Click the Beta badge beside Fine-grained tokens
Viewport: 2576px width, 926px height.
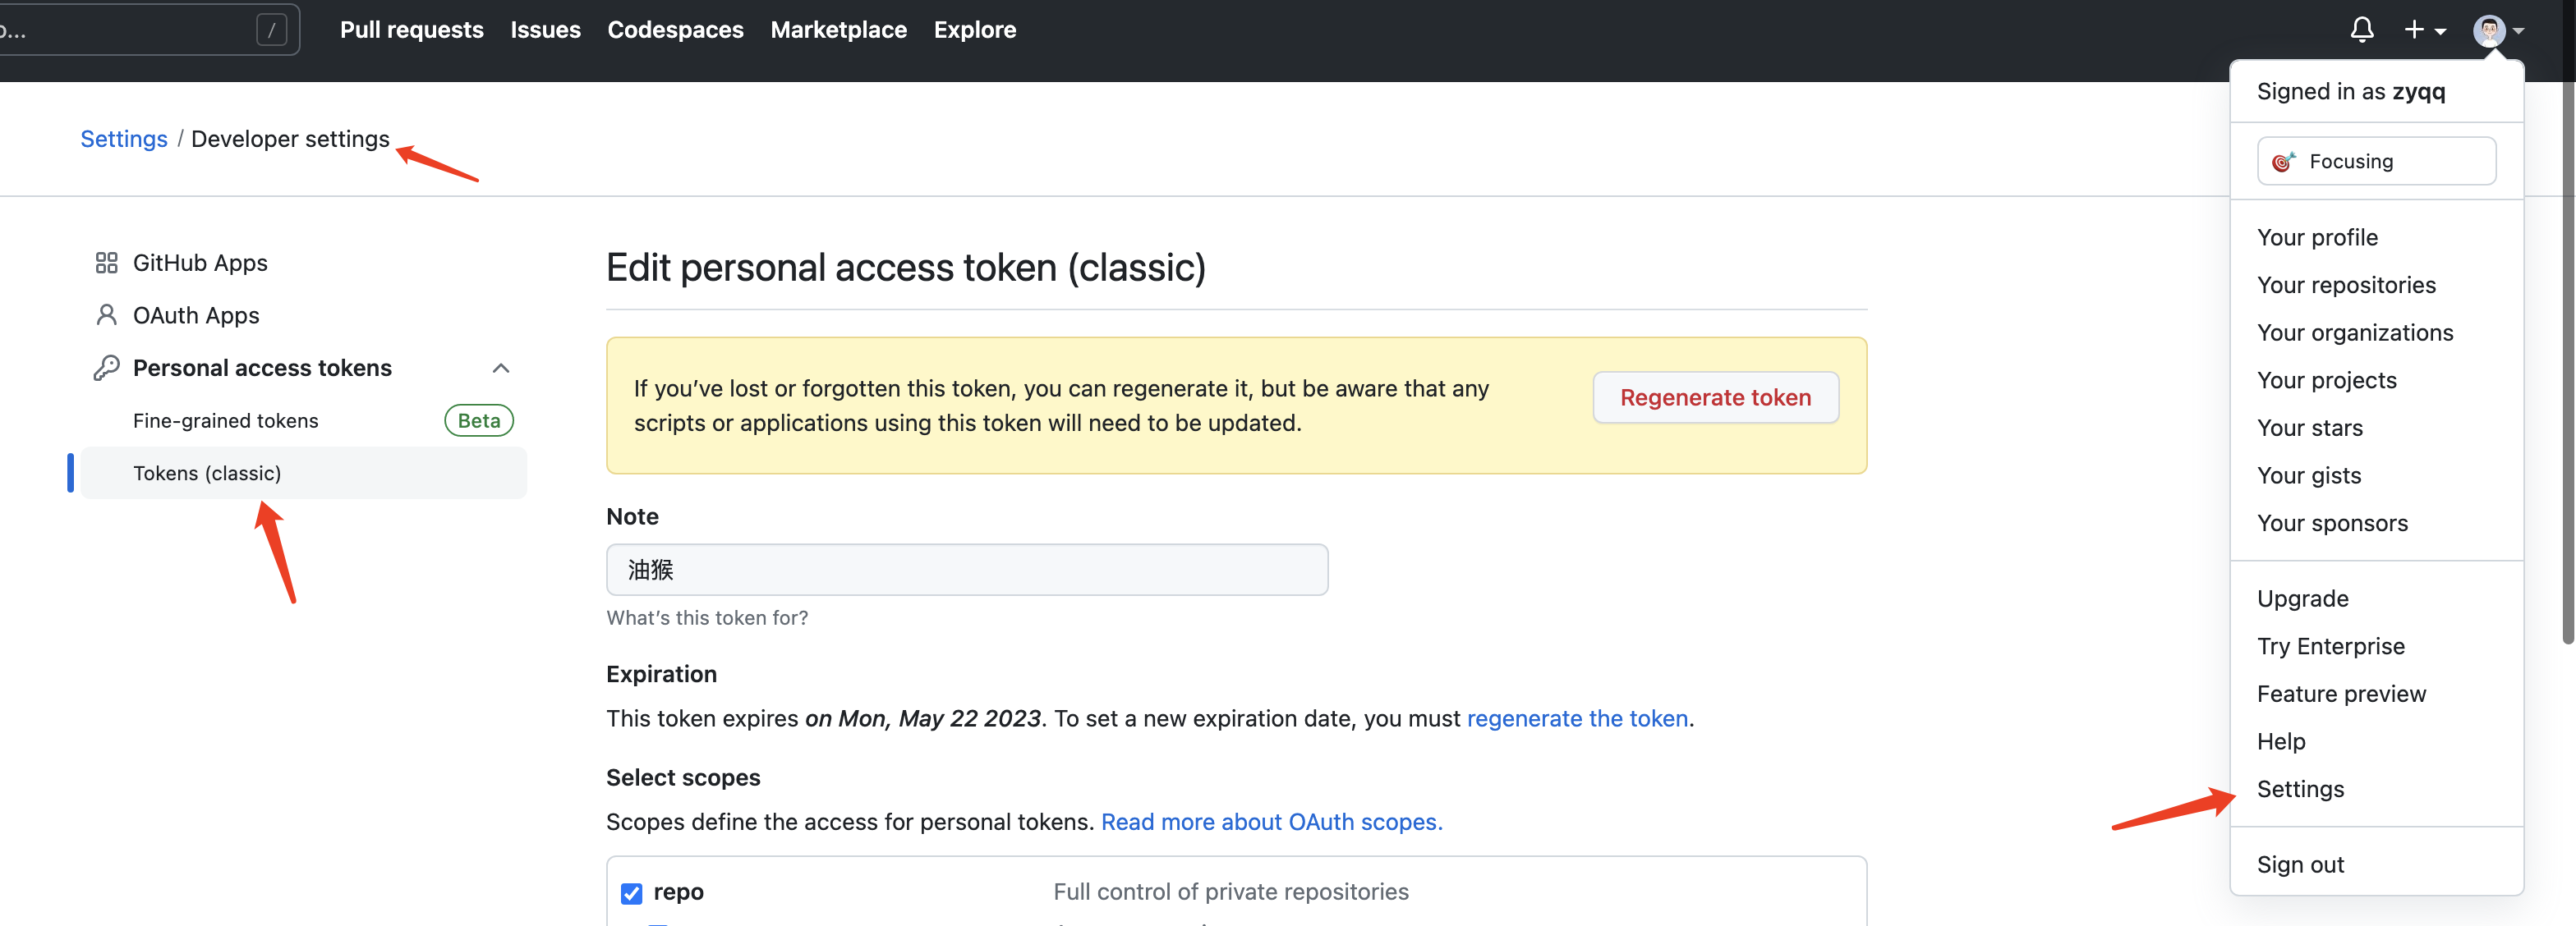click(x=478, y=420)
